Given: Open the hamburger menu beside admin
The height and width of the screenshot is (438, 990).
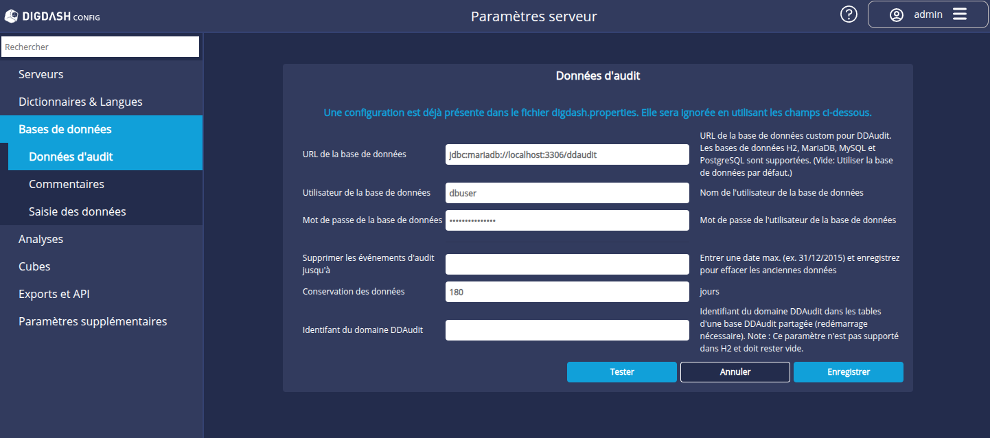Looking at the screenshot, I should (x=958, y=14).
